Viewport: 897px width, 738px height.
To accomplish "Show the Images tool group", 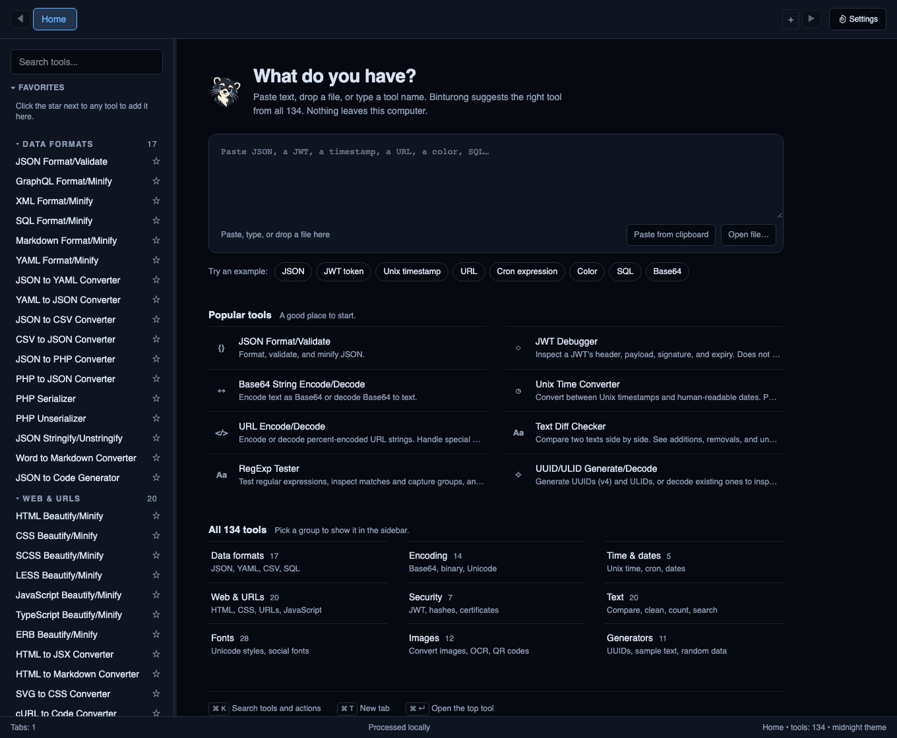I will pyautogui.click(x=496, y=644).
